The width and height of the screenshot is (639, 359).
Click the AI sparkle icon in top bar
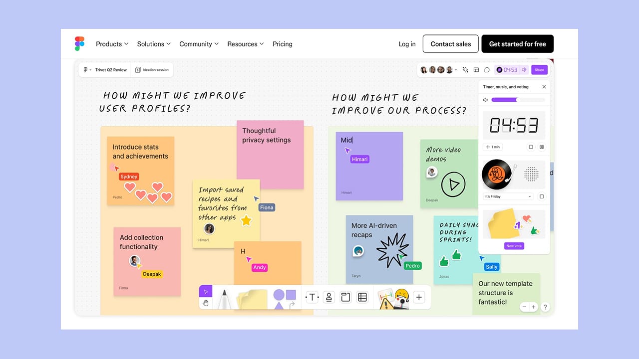coord(465,70)
